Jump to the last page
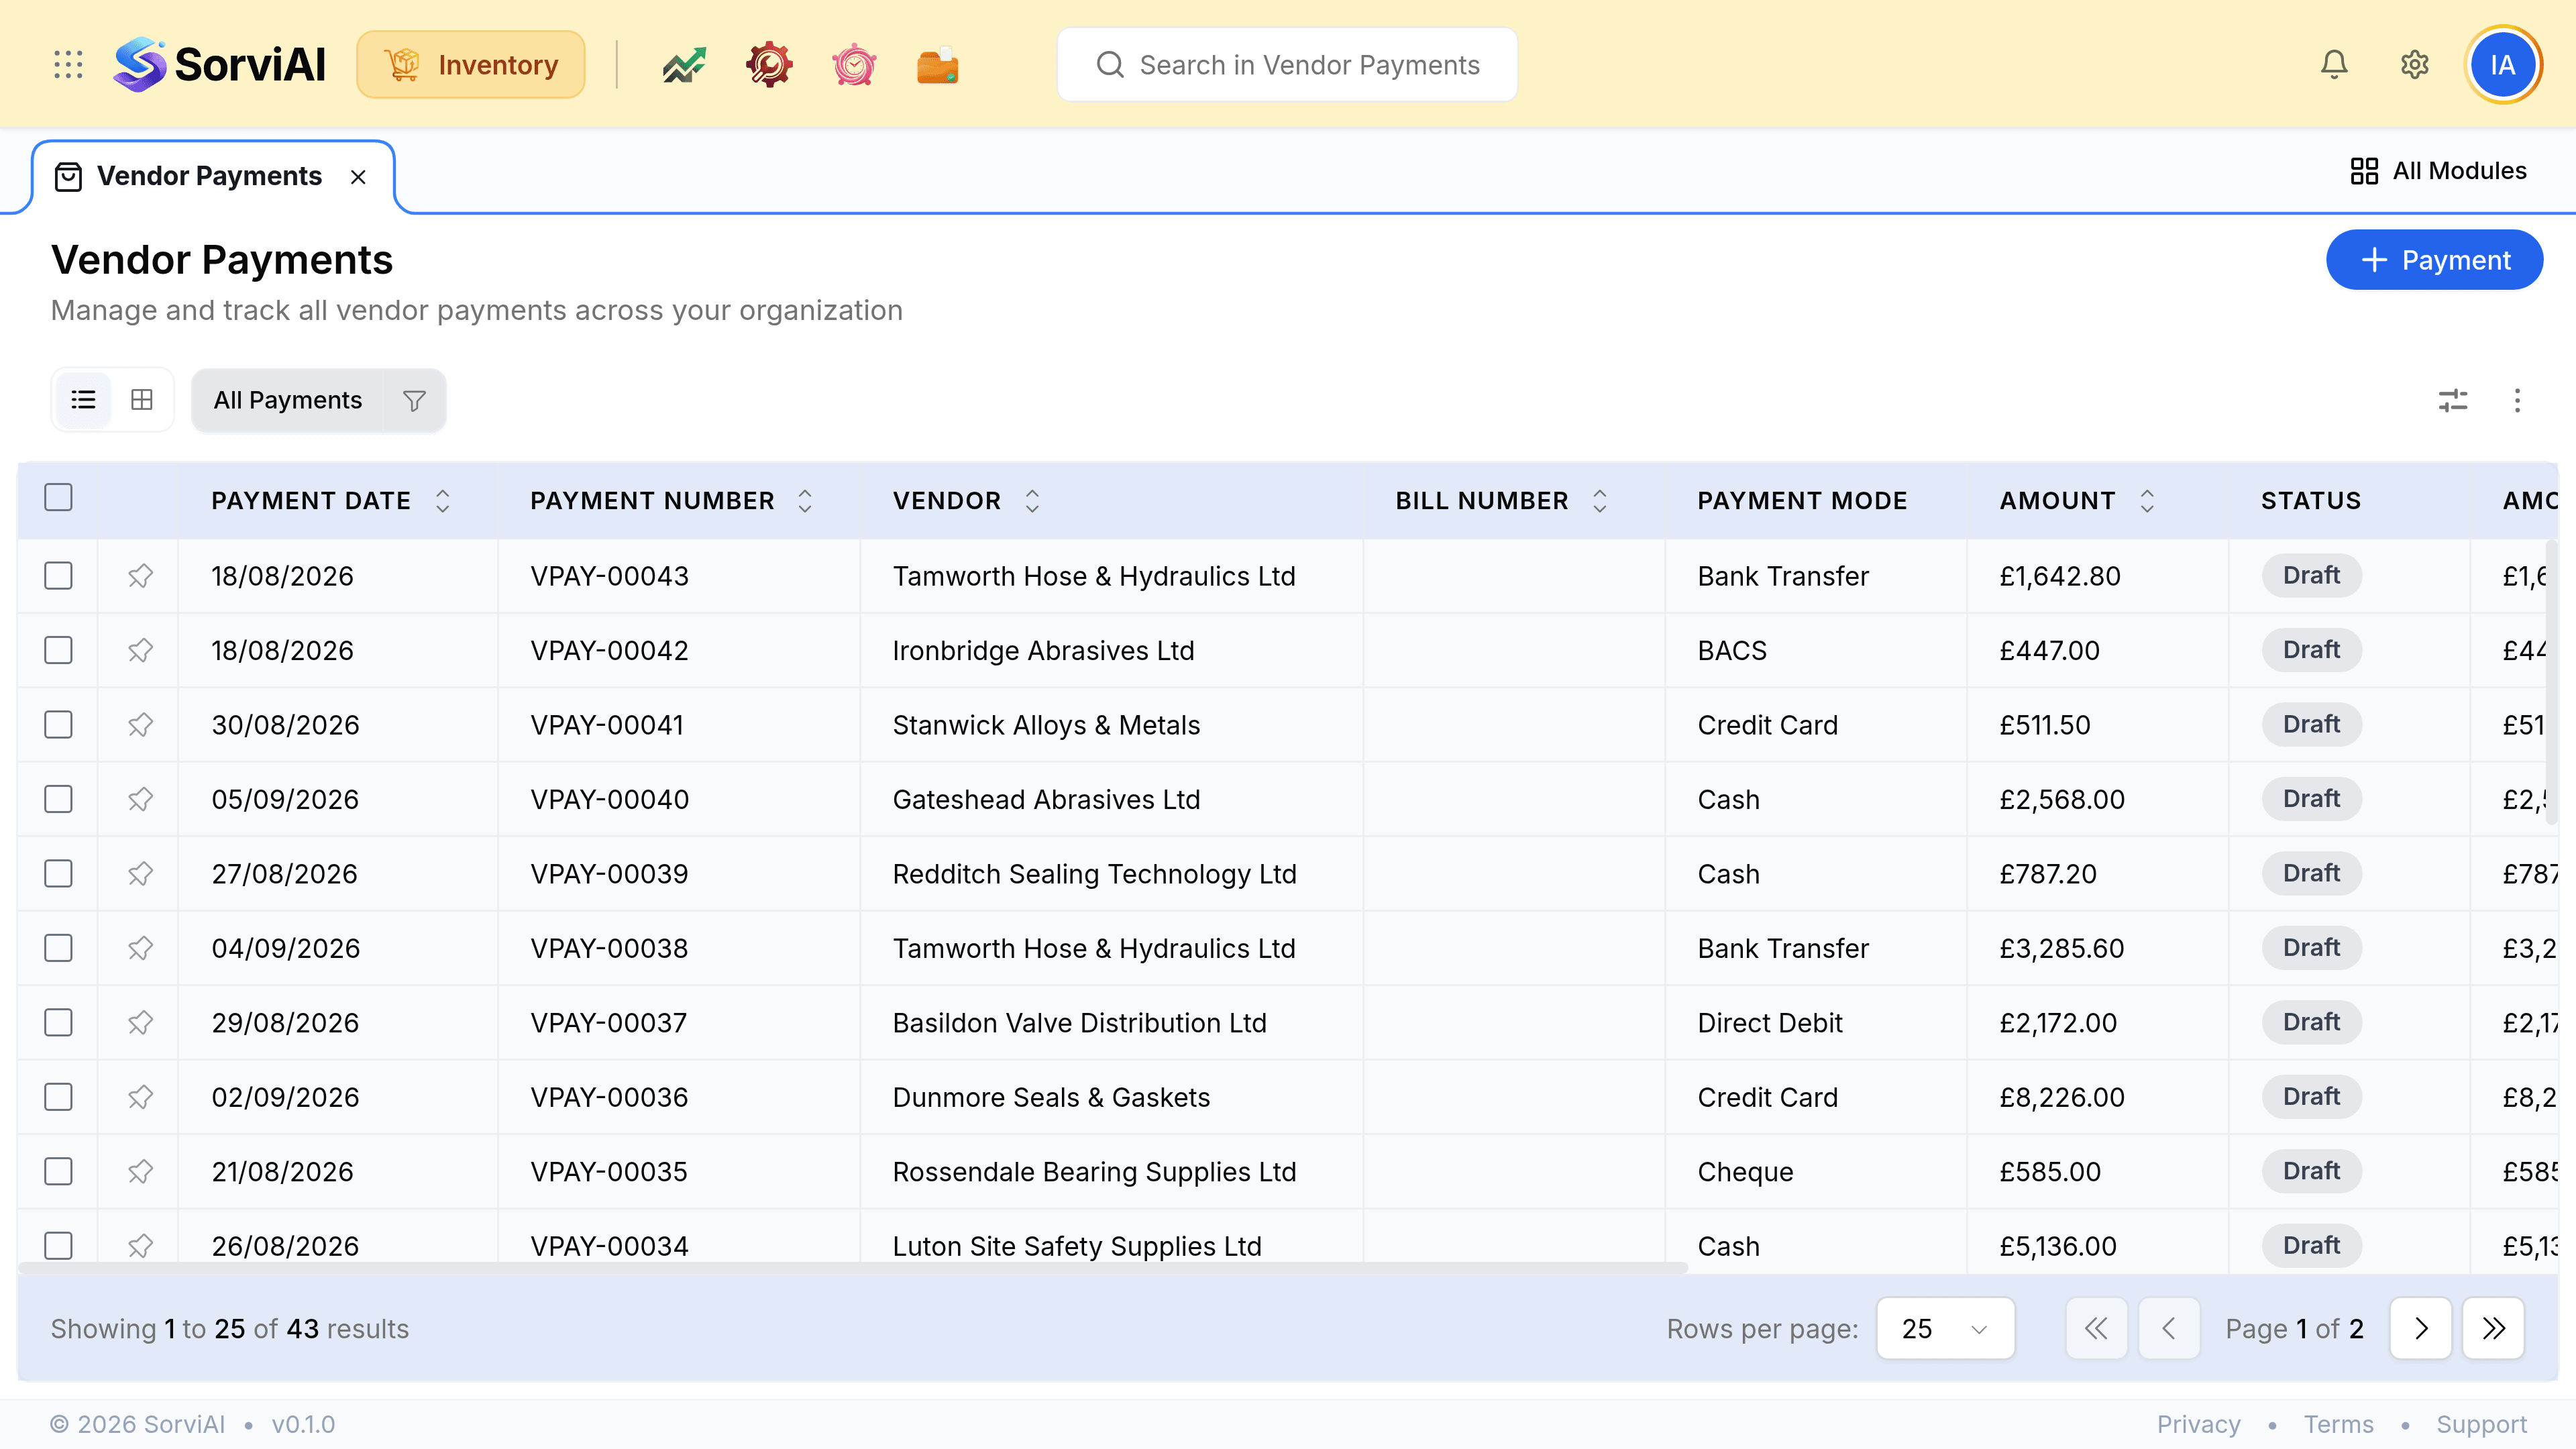Viewport: 2576px width, 1449px height. pyautogui.click(x=2493, y=1329)
